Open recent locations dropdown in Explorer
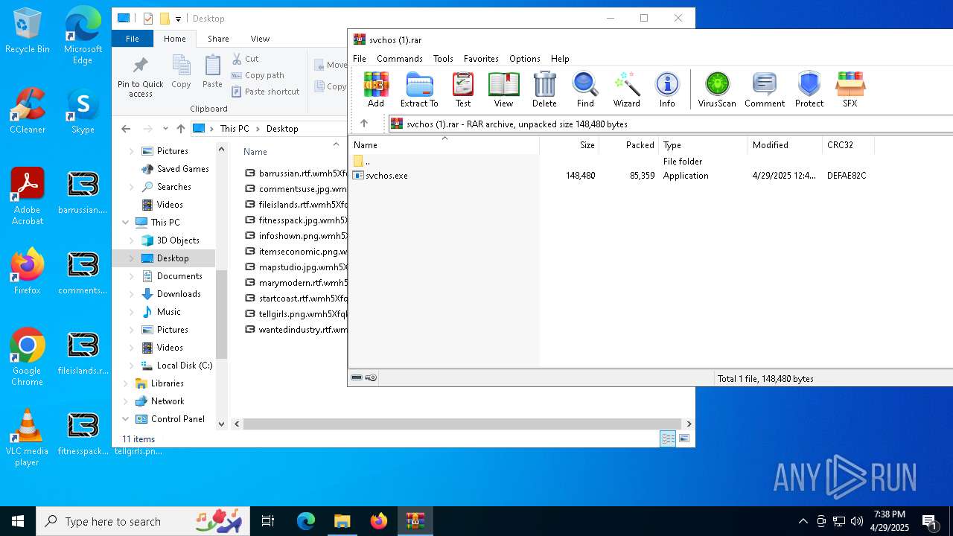 coord(165,129)
